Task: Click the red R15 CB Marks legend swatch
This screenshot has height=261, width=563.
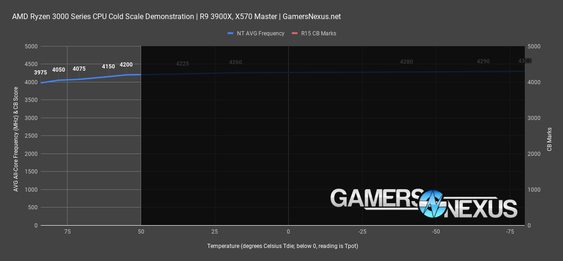Action: coord(295,33)
